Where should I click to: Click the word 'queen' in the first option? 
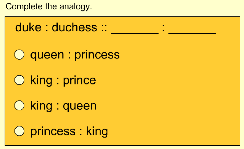coord(47,56)
